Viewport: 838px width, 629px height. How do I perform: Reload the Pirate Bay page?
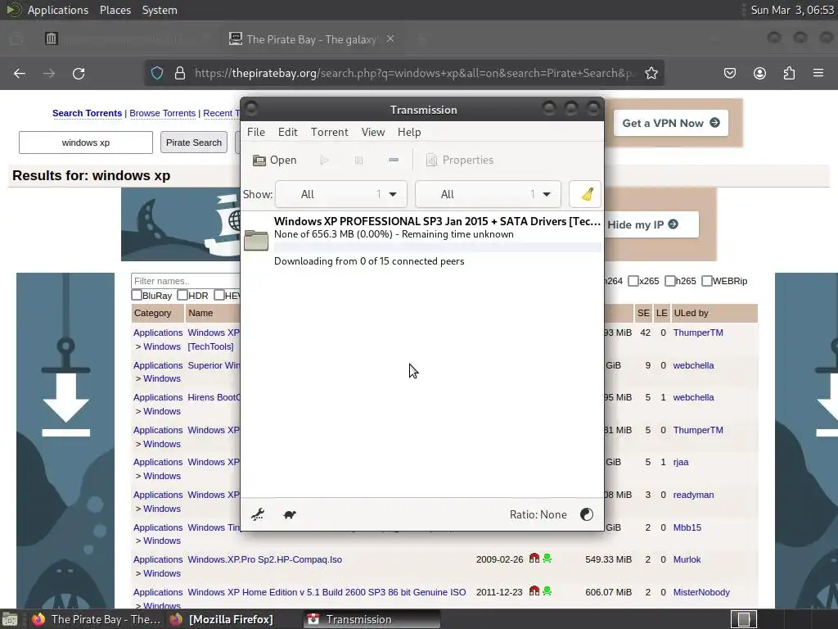(79, 73)
